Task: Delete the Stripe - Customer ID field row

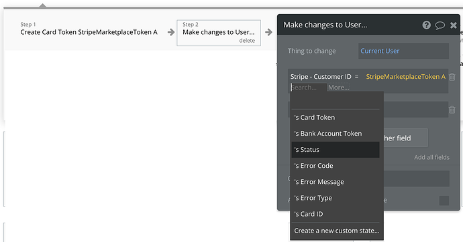Action: 452,77
